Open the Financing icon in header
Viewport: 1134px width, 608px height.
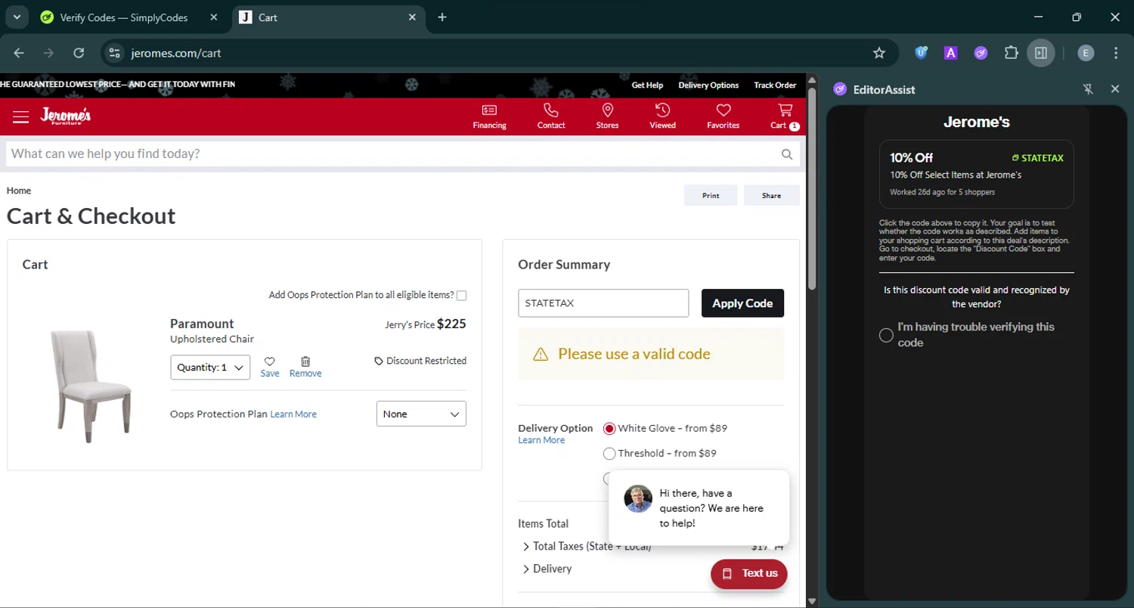point(490,116)
